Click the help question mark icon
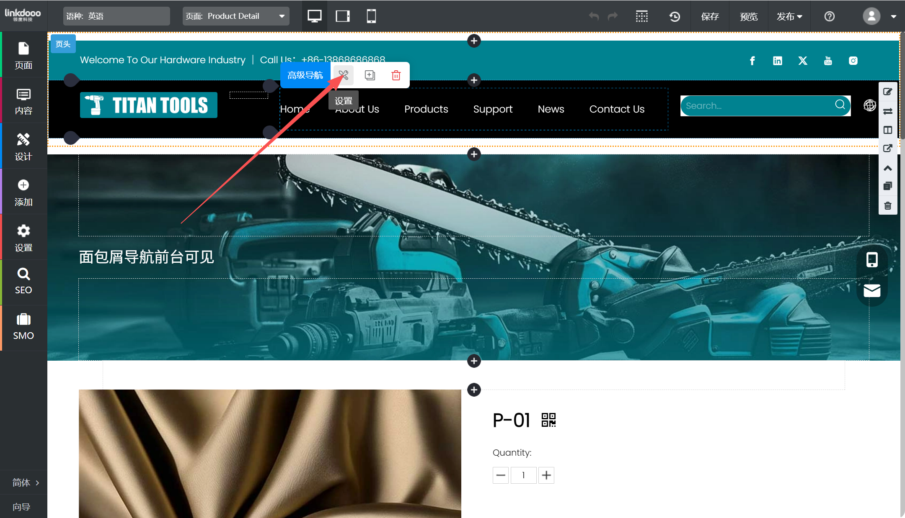Viewport: 905px width, 518px height. pos(829,16)
